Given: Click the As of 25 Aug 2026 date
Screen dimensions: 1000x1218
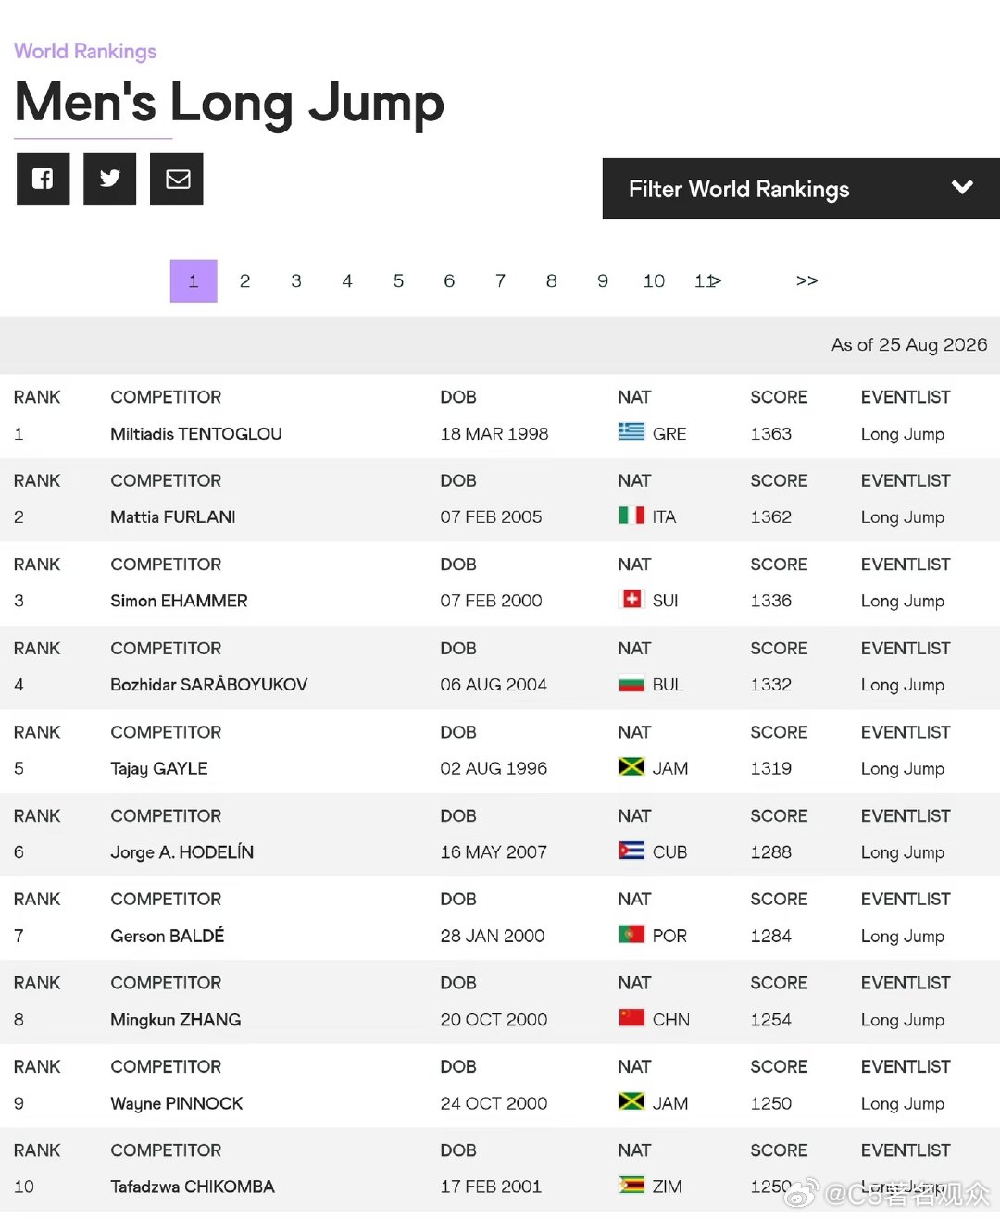Looking at the screenshot, I should coord(909,344).
